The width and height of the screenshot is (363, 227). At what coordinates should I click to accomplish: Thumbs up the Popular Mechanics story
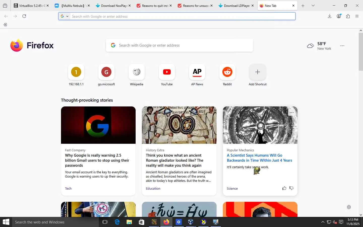[x=284, y=188]
